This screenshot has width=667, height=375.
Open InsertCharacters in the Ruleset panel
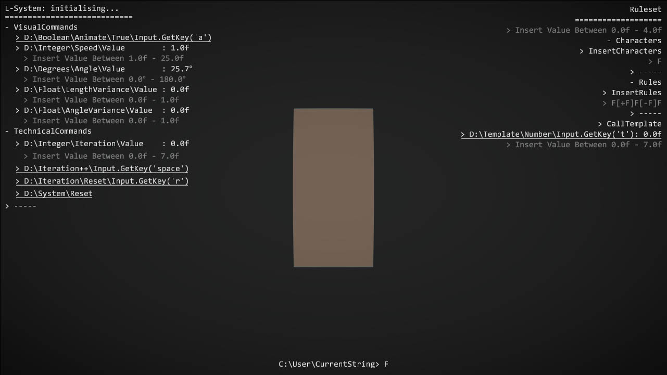click(621, 51)
